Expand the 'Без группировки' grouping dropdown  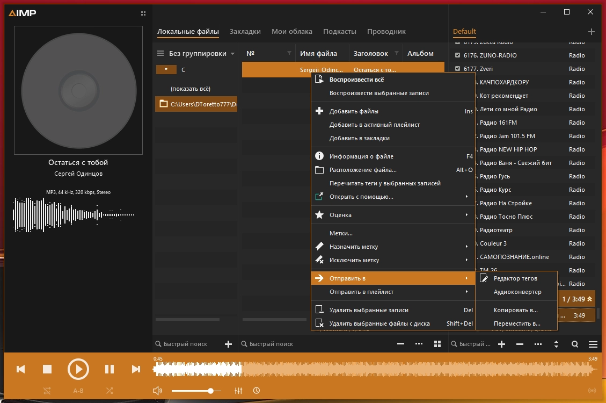point(232,54)
